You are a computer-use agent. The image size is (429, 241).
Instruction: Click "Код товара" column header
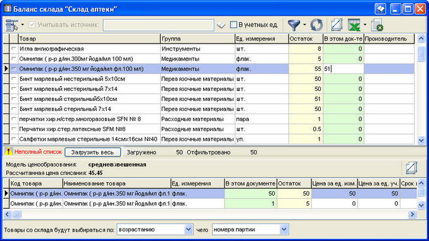36,184
